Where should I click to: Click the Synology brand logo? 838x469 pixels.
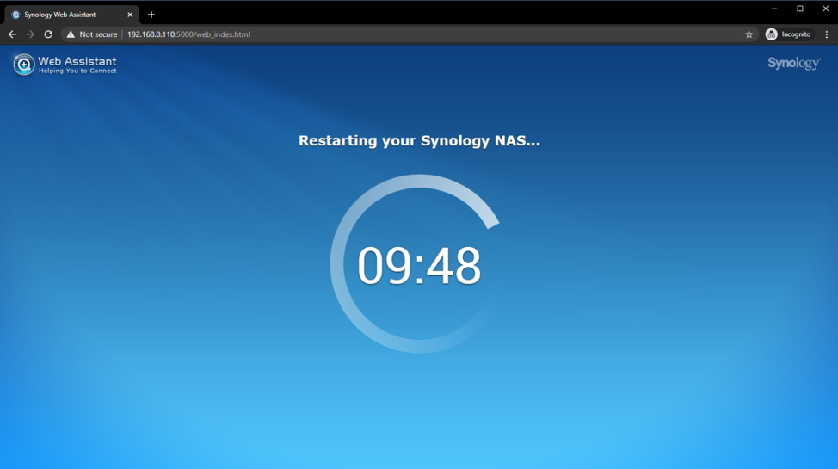click(793, 63)
